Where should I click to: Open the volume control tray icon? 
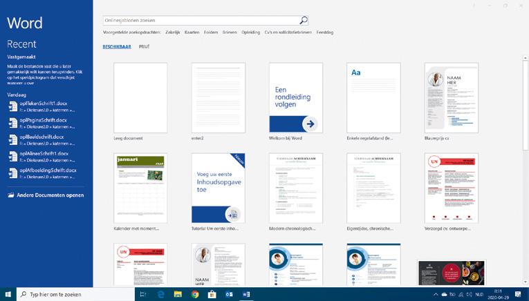pos(469,295)
